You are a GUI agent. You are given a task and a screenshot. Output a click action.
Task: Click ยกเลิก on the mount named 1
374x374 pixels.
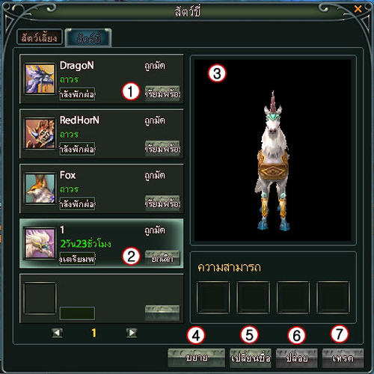[x=162, y=258]
